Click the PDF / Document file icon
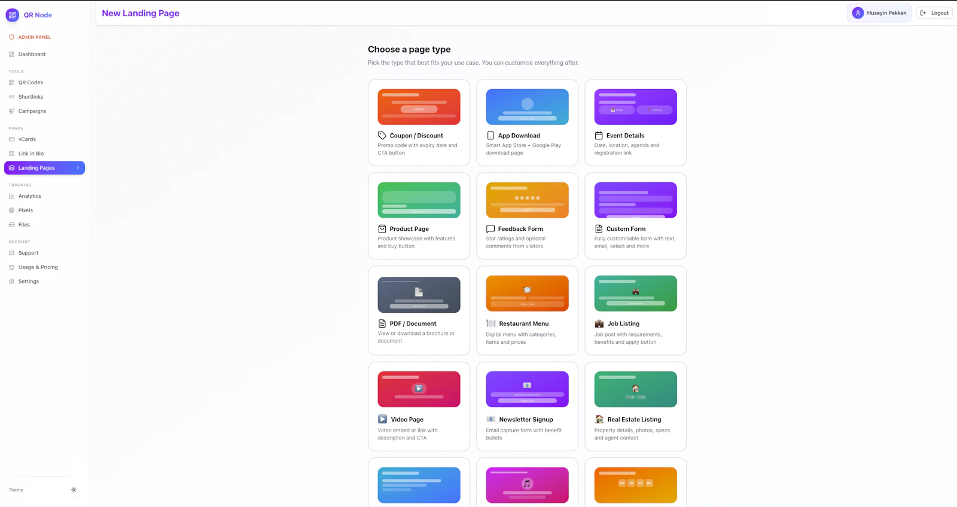This screenshot has width=957, height=507. 382,323
